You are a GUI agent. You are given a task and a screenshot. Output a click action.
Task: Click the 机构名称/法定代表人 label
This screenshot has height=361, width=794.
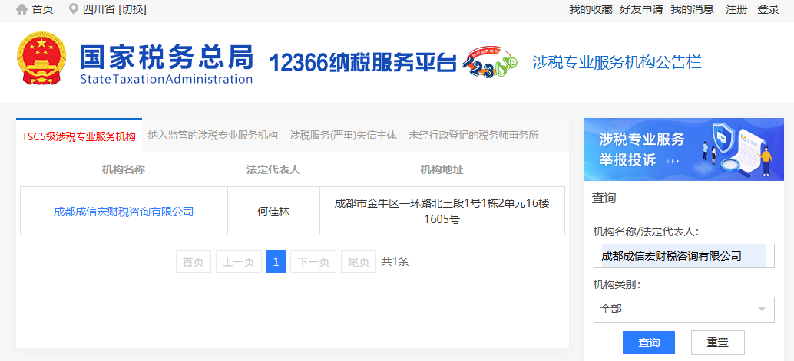click(646, 231)
